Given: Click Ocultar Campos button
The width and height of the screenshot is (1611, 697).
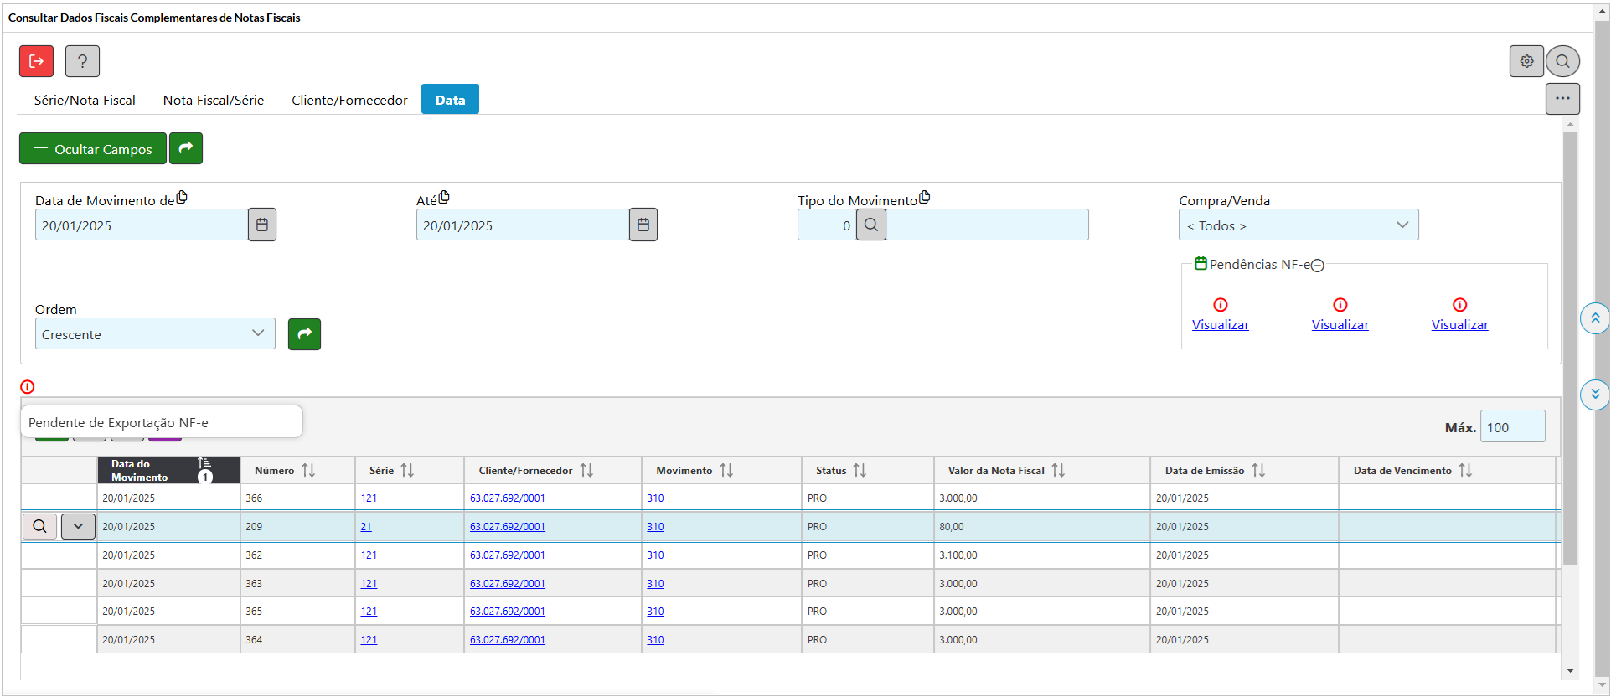Looking at the screenshot, I should 93,149.
